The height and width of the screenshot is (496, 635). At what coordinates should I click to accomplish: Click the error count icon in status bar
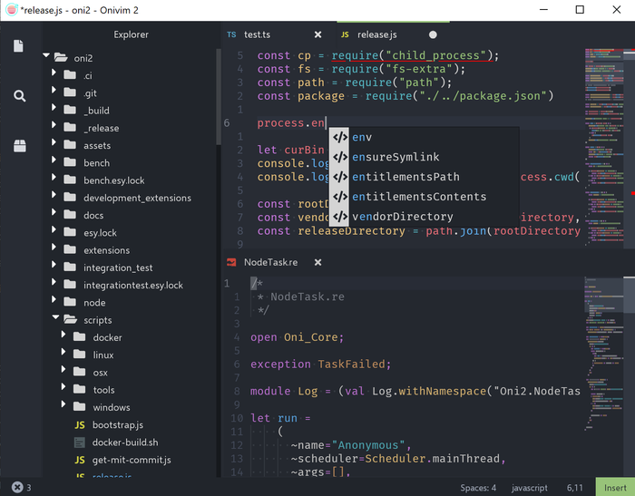pos(16,488)
